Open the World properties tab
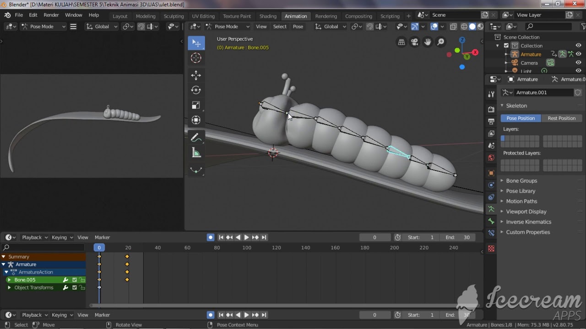 coord(491,158)
